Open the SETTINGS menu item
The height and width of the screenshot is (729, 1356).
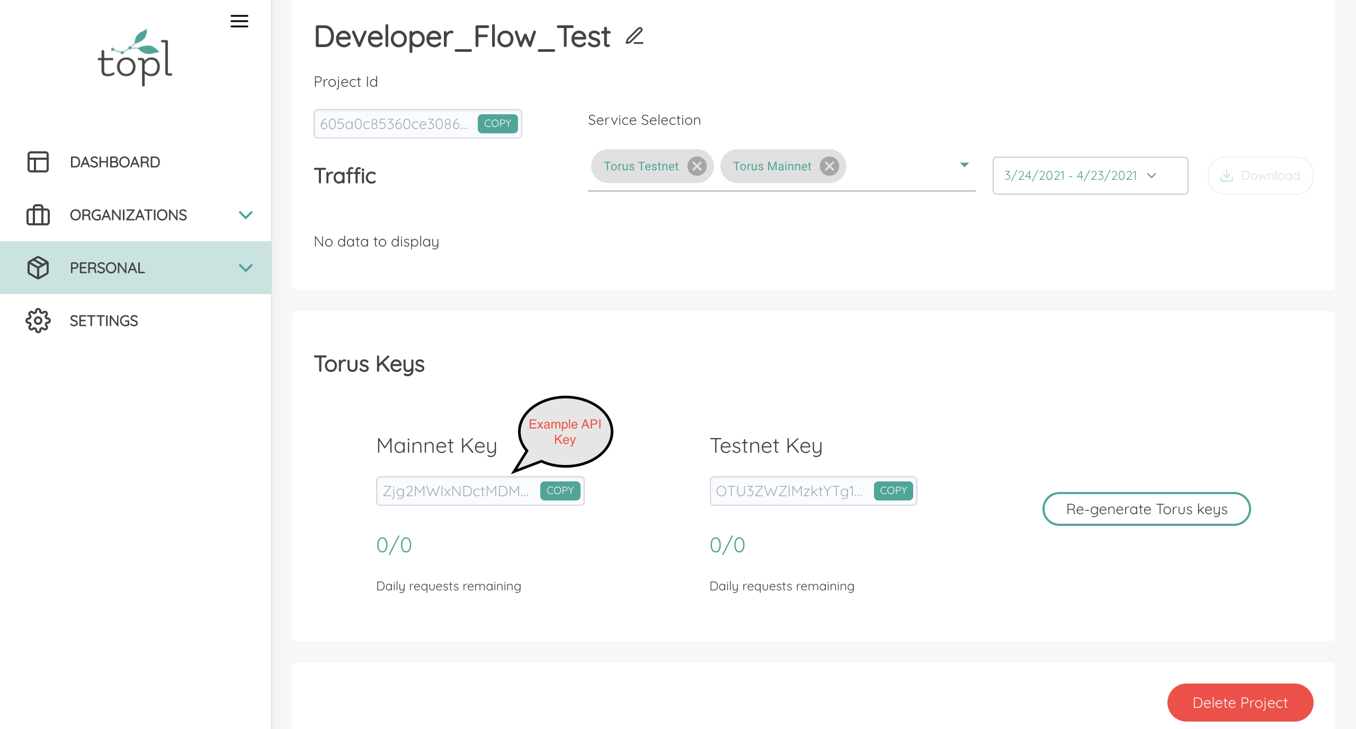(104, 321)
